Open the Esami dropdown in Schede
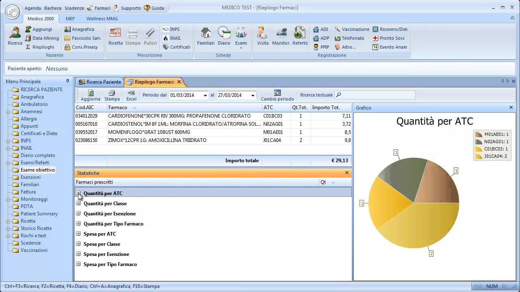The height and width of the screenshot is (292, 520). 241,37
